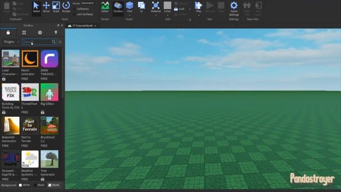The height and width of the screenshot is (192, 341).
Task: Activate the Rotate tool
Action: click(66, 7)
